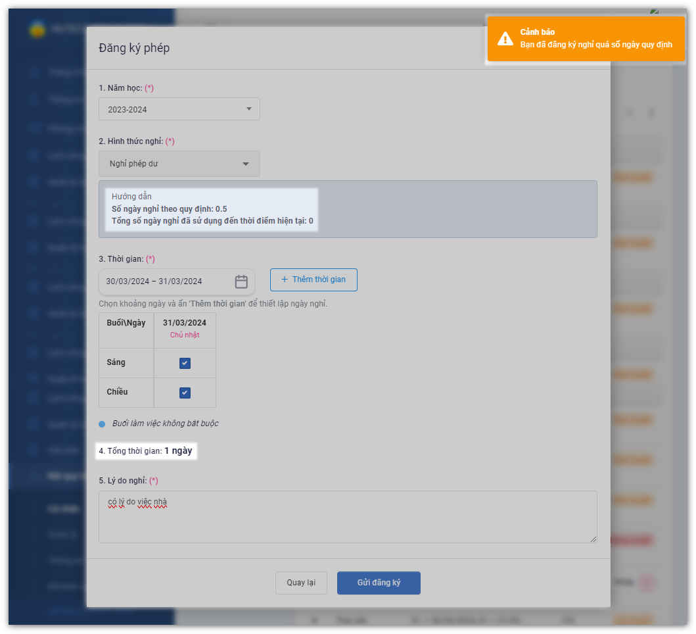This screenshot has height=634, width=696.
Task: Uncheck the Chiều afternoon checkbox
Action: pyautogui.click(x=185, y=393)
